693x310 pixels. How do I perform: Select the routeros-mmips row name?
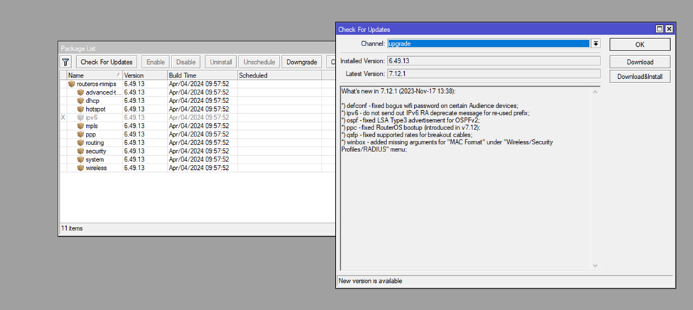tap(96, 84)
